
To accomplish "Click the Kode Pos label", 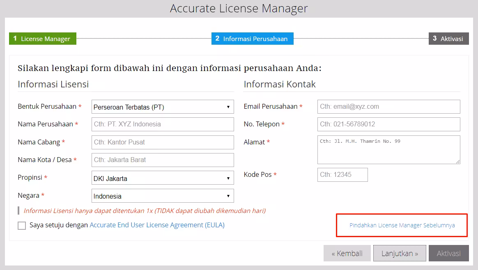I will coord(257,174).
